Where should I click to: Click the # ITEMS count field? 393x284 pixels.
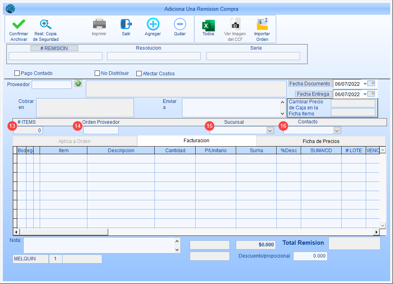(x=28, y=130)
